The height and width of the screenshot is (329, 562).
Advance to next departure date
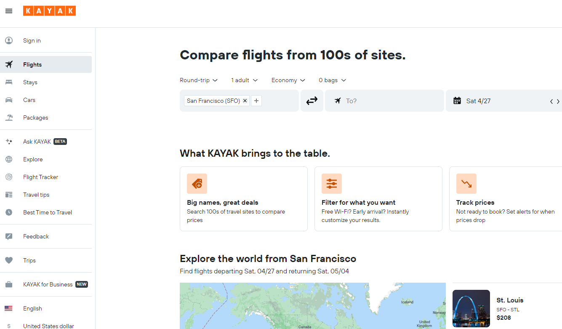(558, 102)
